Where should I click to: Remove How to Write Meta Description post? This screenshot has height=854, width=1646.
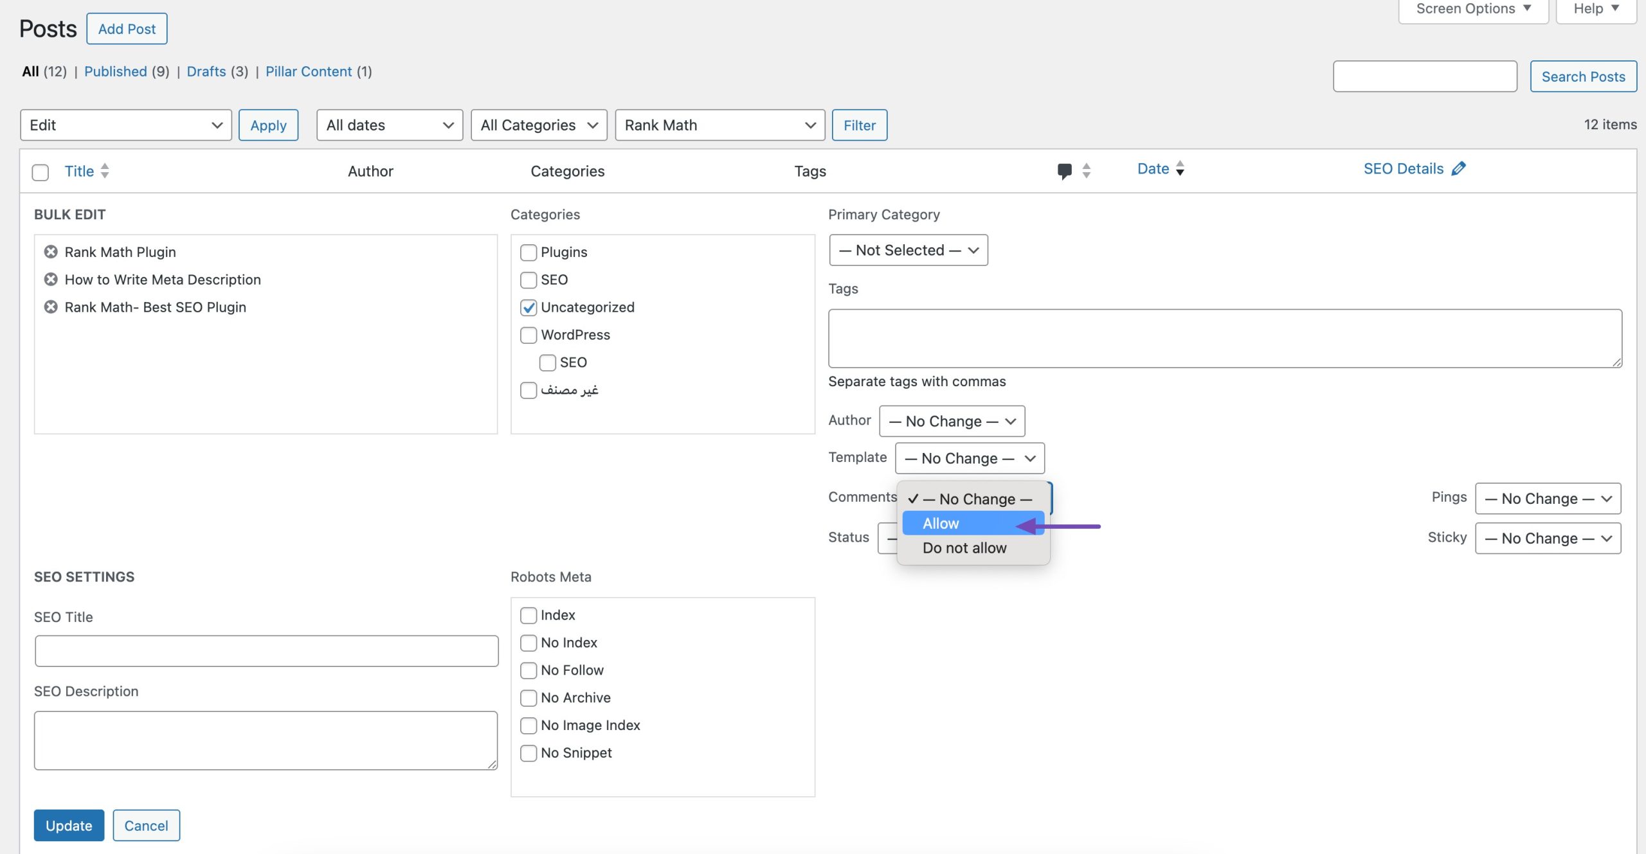point(51,280)
